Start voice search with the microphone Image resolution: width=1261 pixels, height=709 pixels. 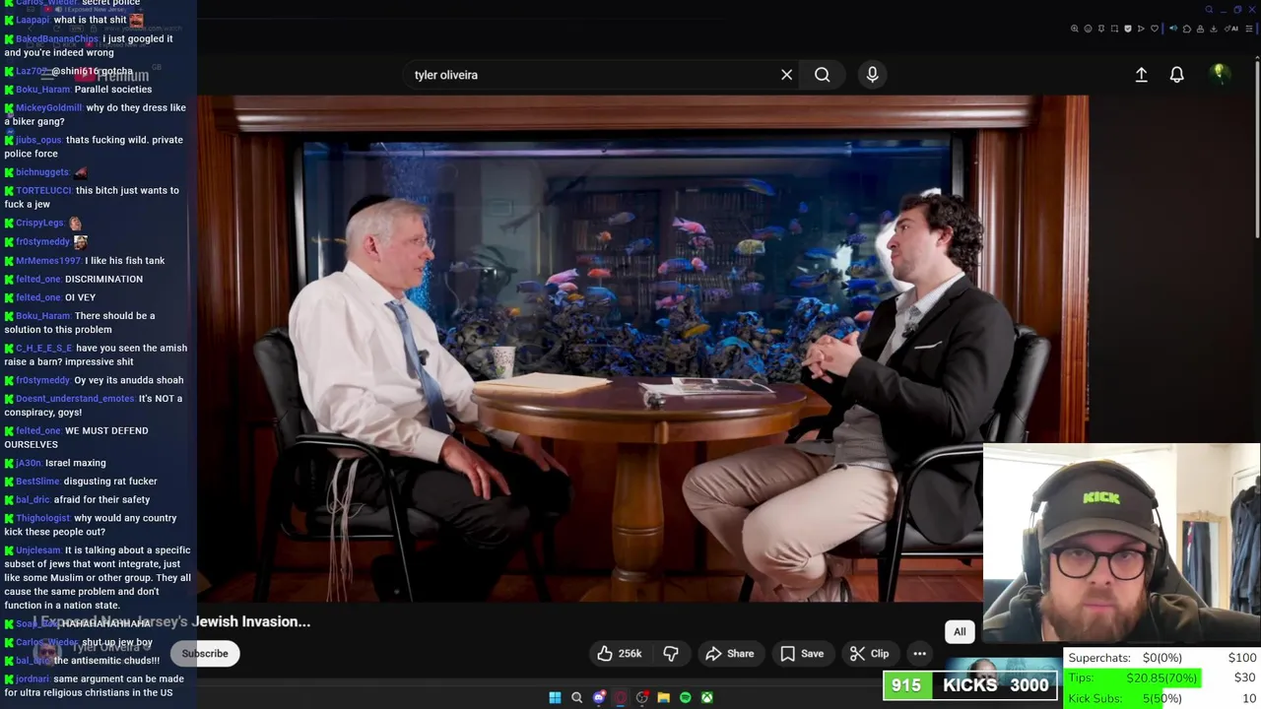tap(872, 75)
